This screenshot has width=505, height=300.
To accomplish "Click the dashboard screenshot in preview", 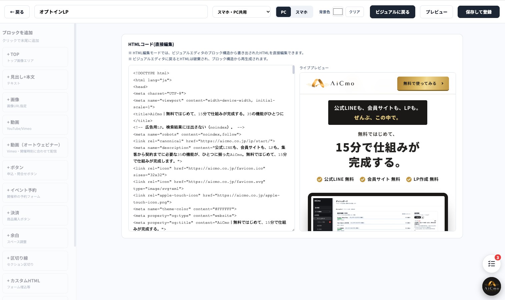I will pyautogui.click(x=378, y=212).
